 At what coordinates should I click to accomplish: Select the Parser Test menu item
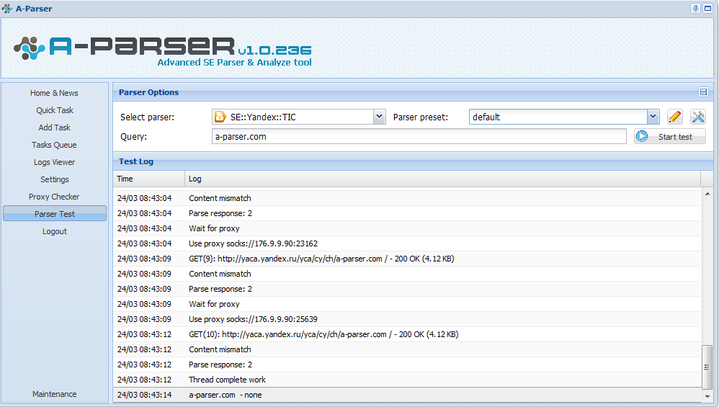(54, 214)
